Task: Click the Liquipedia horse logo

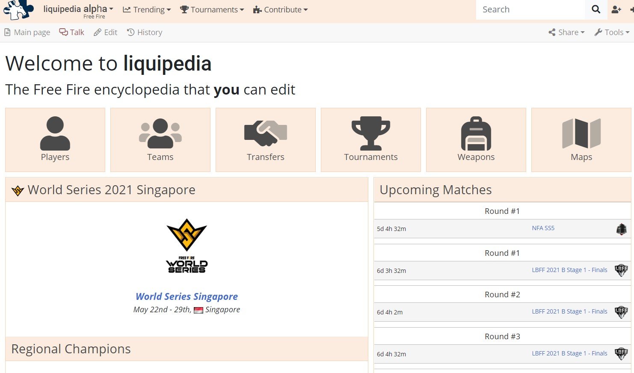Action: point(18,9)
